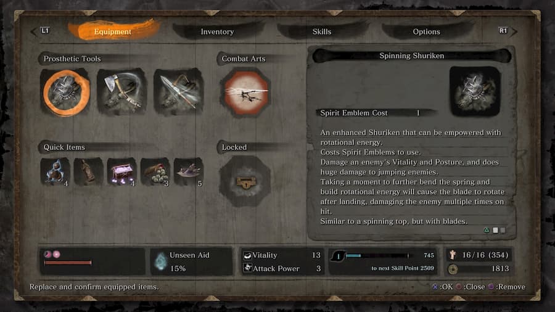
Task: Select the second quick item bottle slot
Action: [x=88, y=172]
